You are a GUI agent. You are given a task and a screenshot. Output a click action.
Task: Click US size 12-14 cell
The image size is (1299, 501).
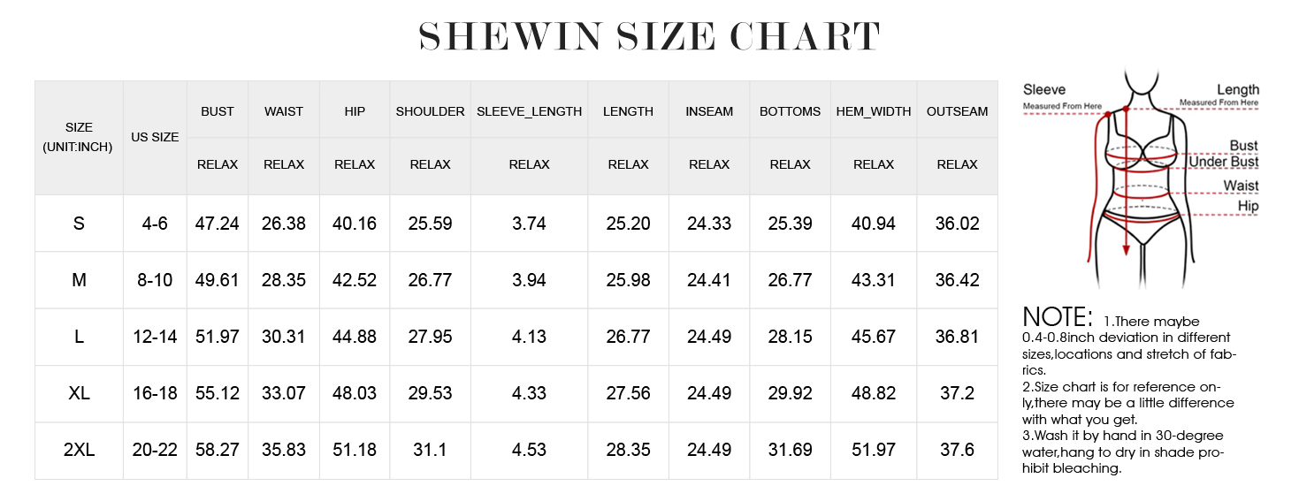(155, 337)
